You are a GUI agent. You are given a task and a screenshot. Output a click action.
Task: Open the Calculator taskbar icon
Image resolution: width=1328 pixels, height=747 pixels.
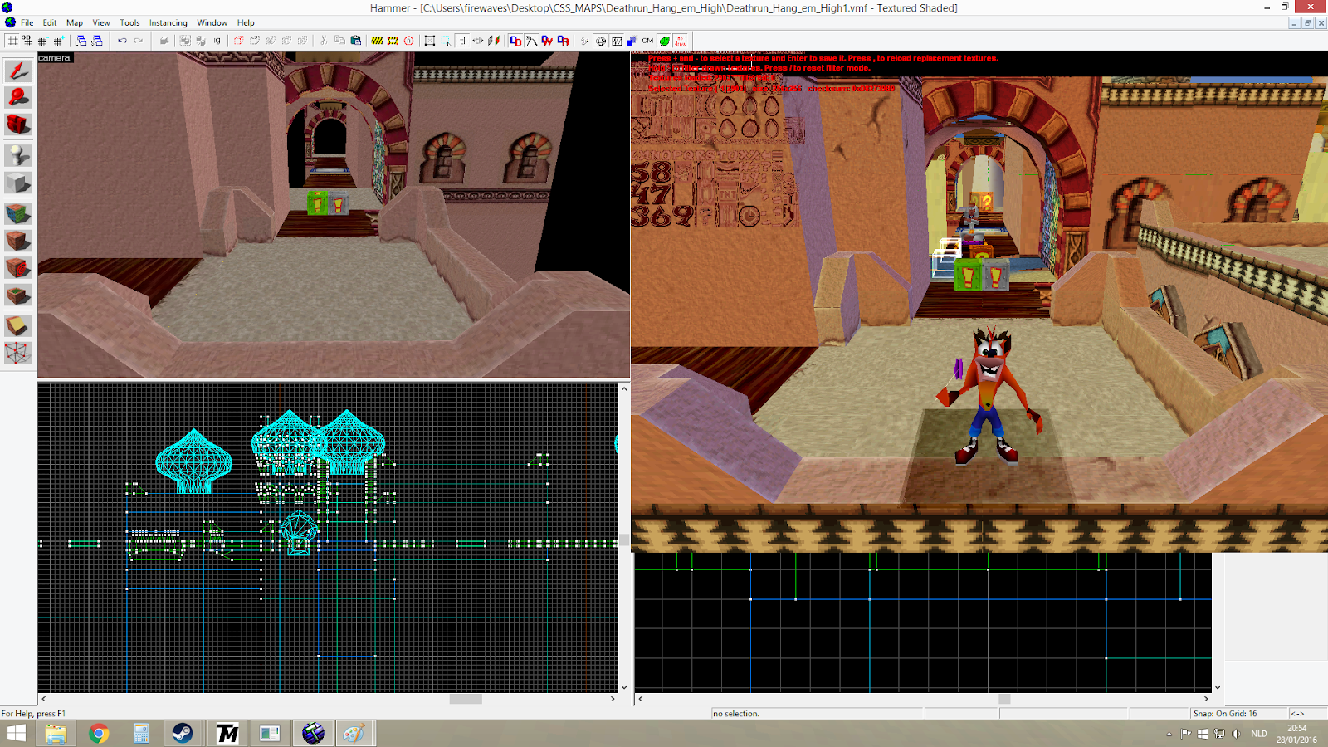[141, 734]
